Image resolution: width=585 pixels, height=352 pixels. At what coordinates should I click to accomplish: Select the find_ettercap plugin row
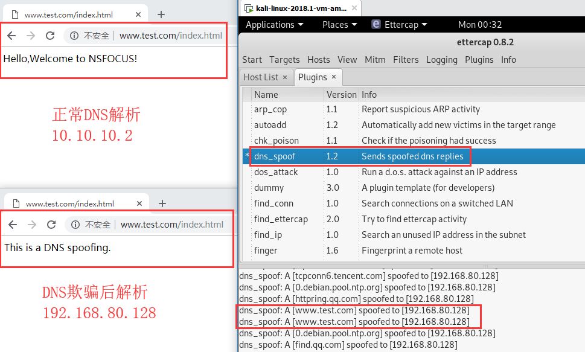[x=414, y=219]
